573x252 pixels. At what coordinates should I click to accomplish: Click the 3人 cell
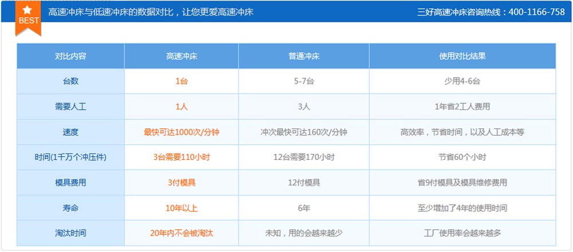point(304,107)
